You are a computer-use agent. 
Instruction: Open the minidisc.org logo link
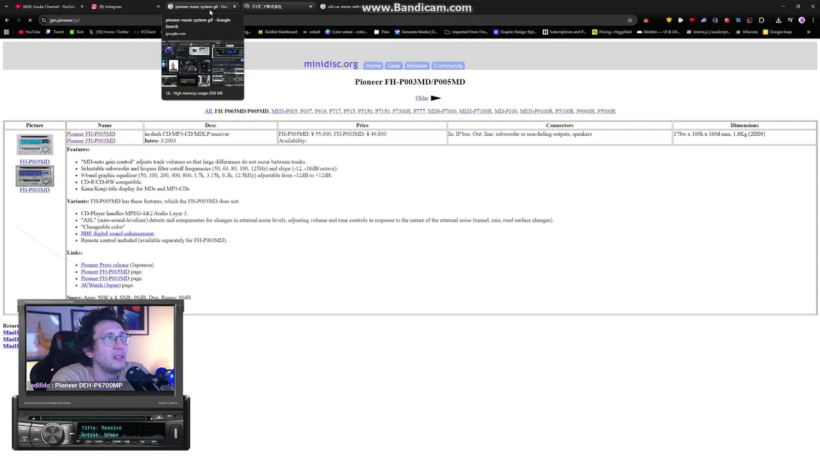coord(331,64)
